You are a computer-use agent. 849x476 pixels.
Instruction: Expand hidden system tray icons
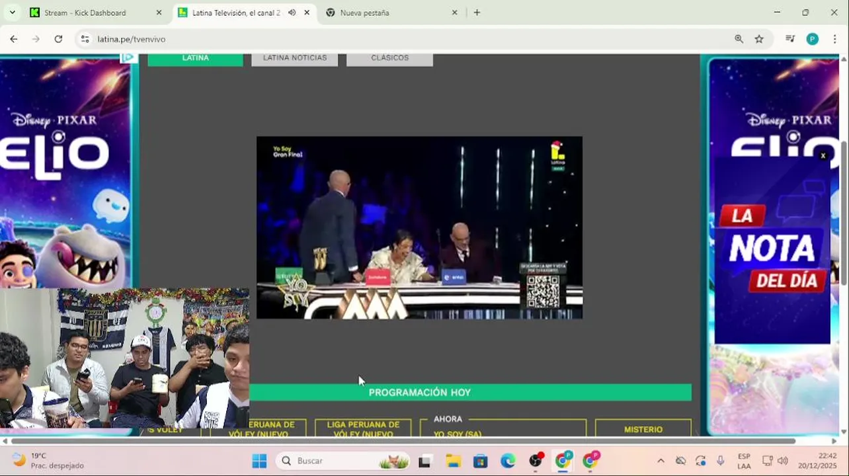pyautogui.click(x=661, y=461)
